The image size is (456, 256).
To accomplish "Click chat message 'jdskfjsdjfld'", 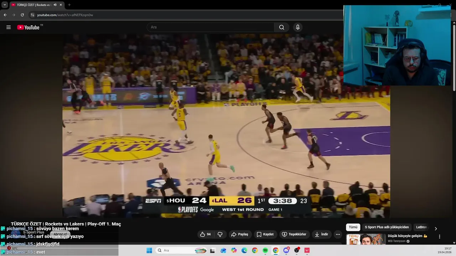I will 48,244.
